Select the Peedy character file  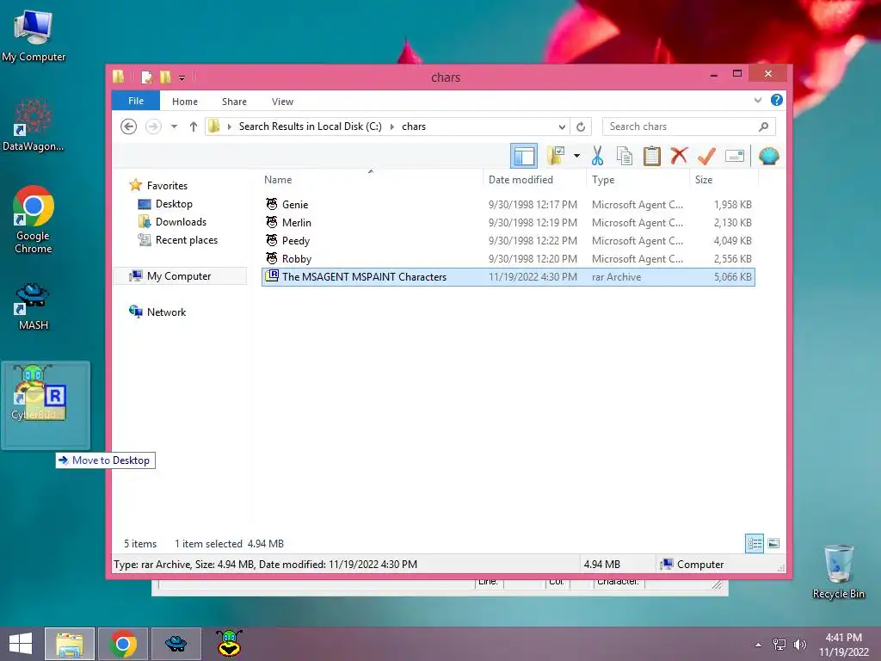pos(508,241)
